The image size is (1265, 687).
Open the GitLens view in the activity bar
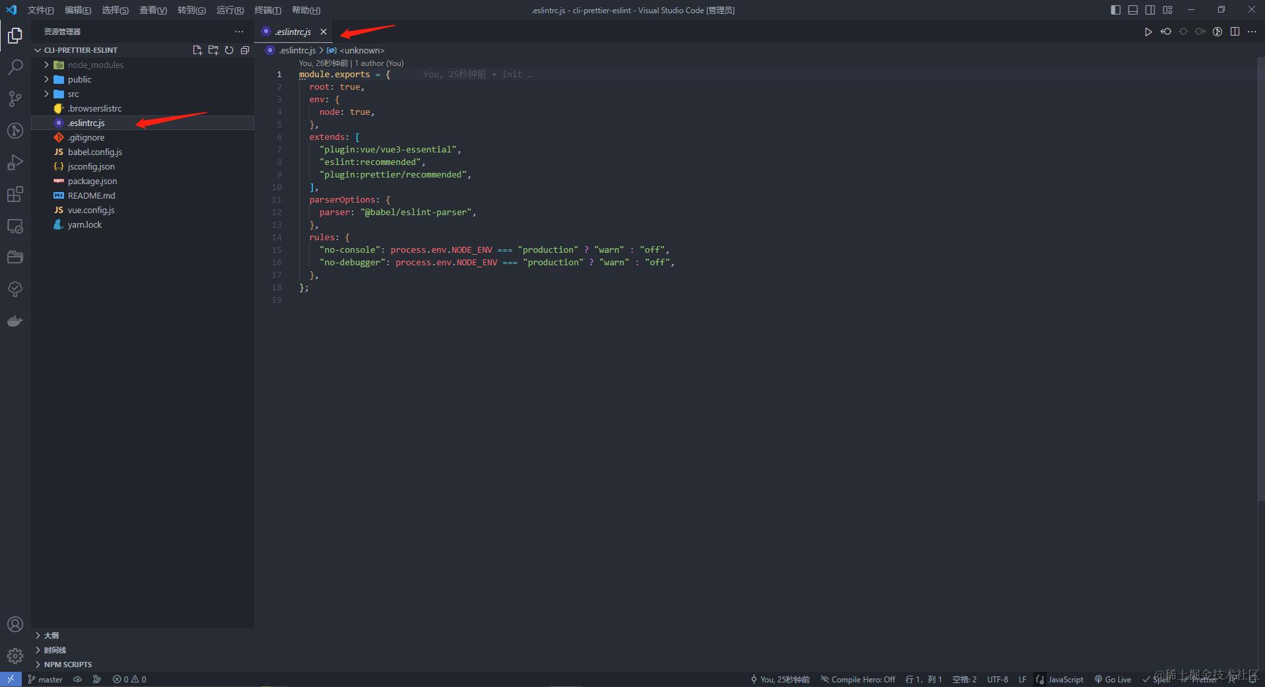15,131
